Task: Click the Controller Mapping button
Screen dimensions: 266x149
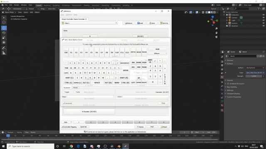Action: point(69,127)
